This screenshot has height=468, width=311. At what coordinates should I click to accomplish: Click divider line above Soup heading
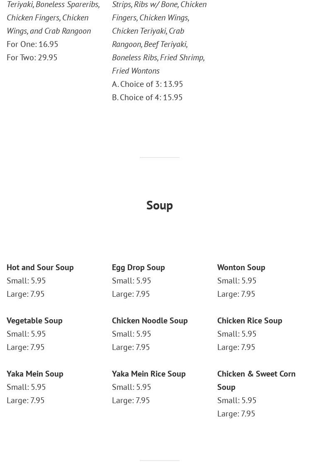(x=159, y=158)
